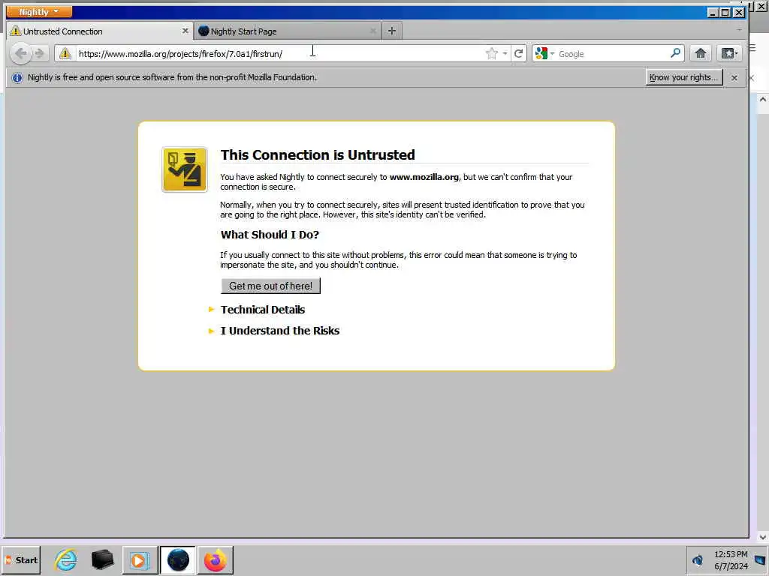
Task: Click the URL address field
Action: 279,53
